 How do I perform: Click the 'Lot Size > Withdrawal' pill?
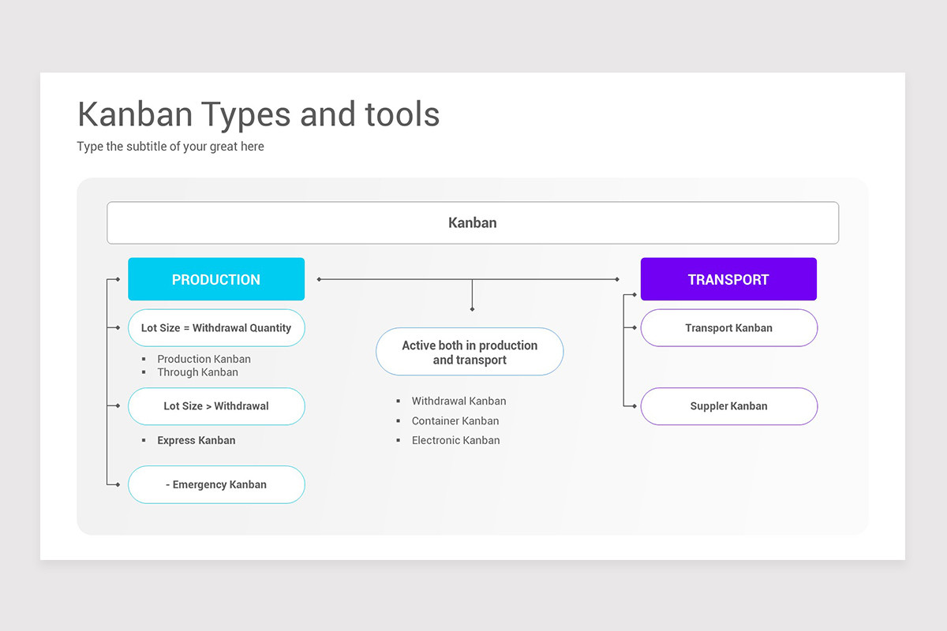(x=216, y=406)
